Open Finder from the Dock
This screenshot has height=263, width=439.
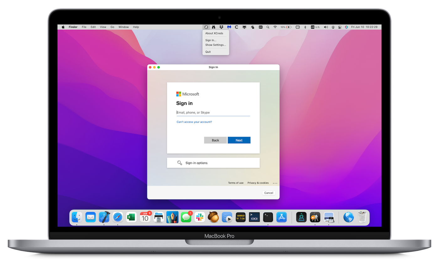tap(77, 217)
